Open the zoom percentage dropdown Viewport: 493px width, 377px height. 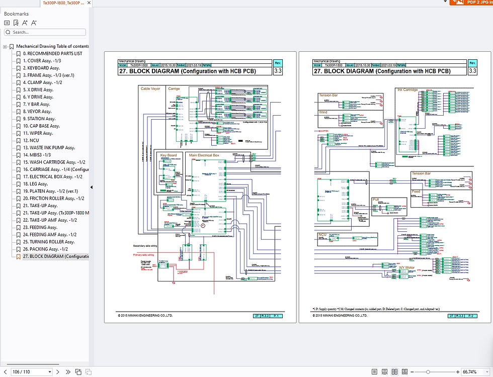(x=487, y=372)
